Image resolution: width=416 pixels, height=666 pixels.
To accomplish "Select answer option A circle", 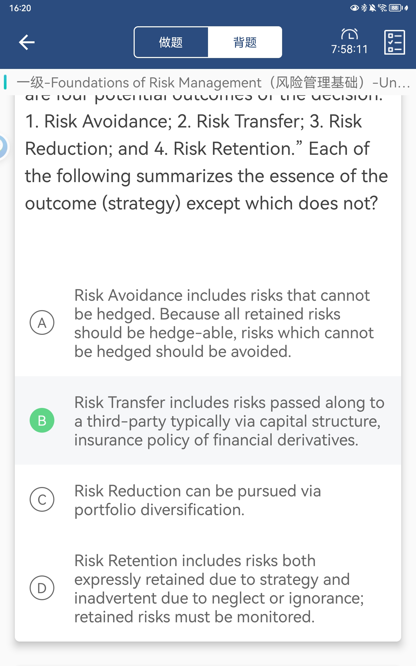I will pyautogui.click(x=42, y=323).
